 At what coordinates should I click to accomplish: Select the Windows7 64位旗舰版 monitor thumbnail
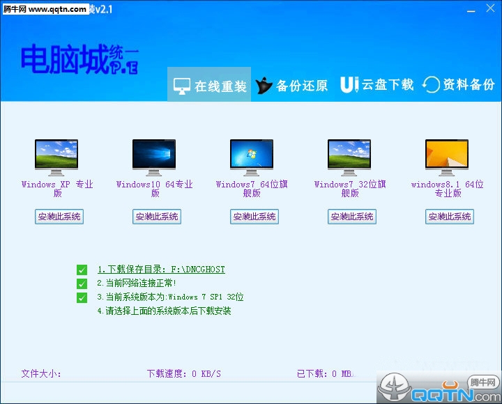click(x=252, y=157)
